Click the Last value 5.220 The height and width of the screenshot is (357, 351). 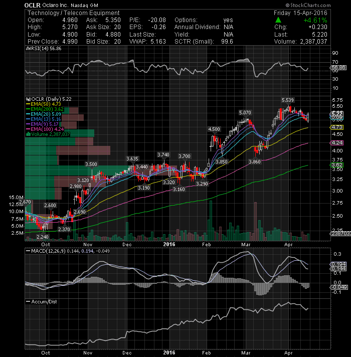point(320,35)
